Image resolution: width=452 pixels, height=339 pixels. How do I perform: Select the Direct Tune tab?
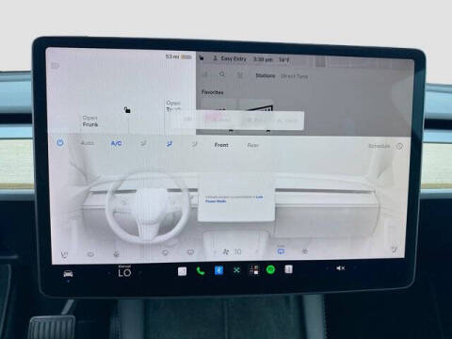click(294, 76)
